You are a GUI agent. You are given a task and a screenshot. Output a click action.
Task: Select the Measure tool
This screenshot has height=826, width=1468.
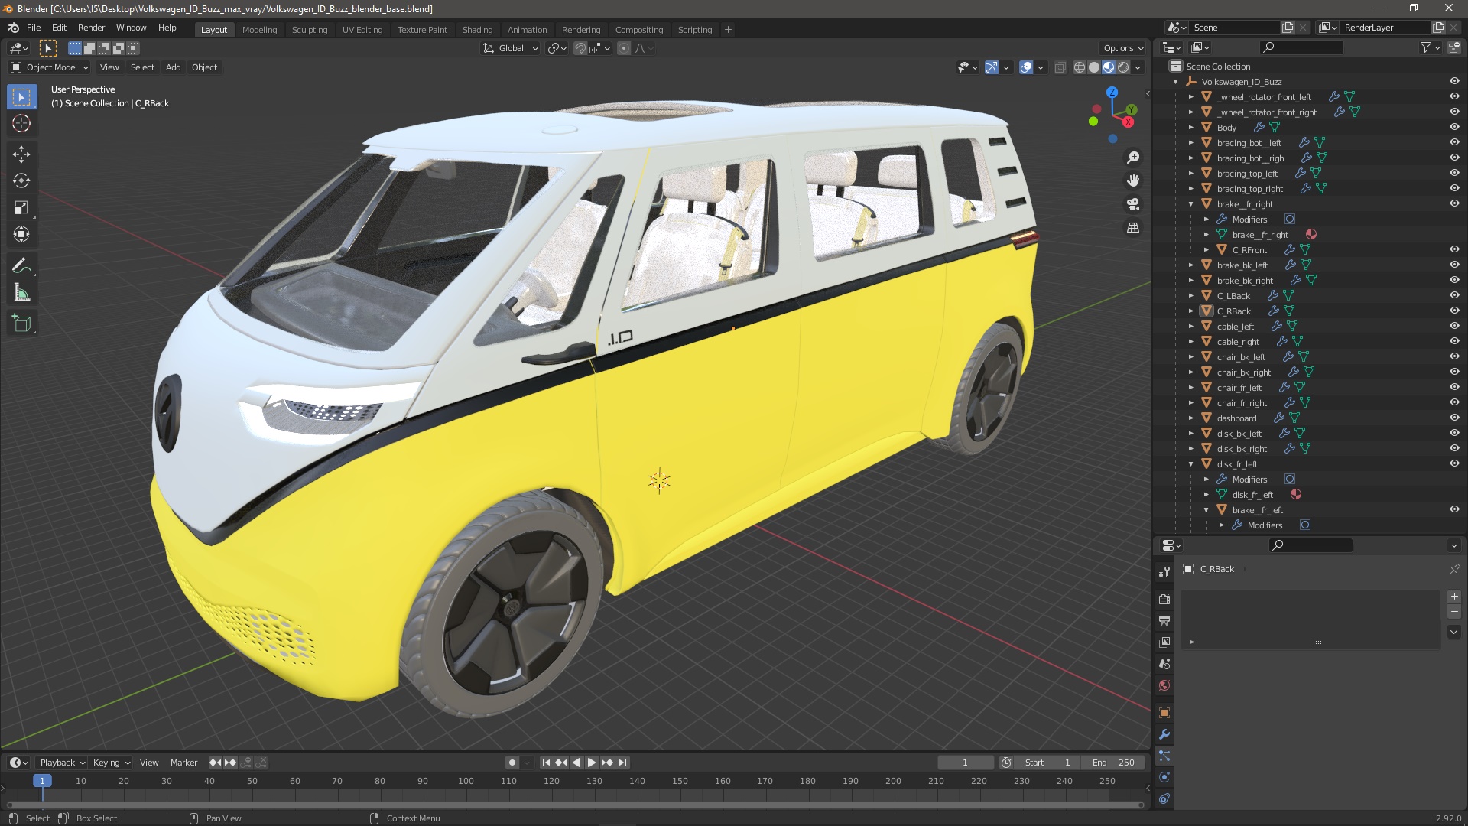tap(21, 293)
